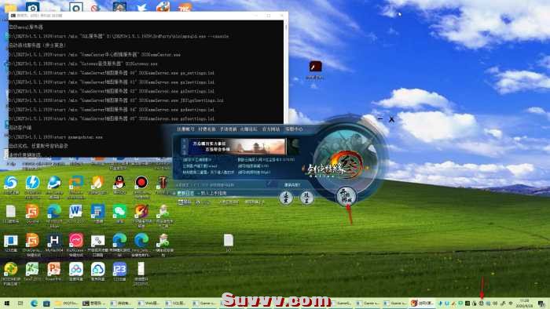Open 注册帐号 in the launcher top menu
550x309 pixels.
tap(185, 129)
